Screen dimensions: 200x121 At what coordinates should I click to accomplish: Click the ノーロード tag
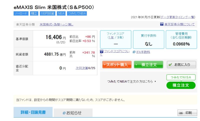click(x=21, y=13)
